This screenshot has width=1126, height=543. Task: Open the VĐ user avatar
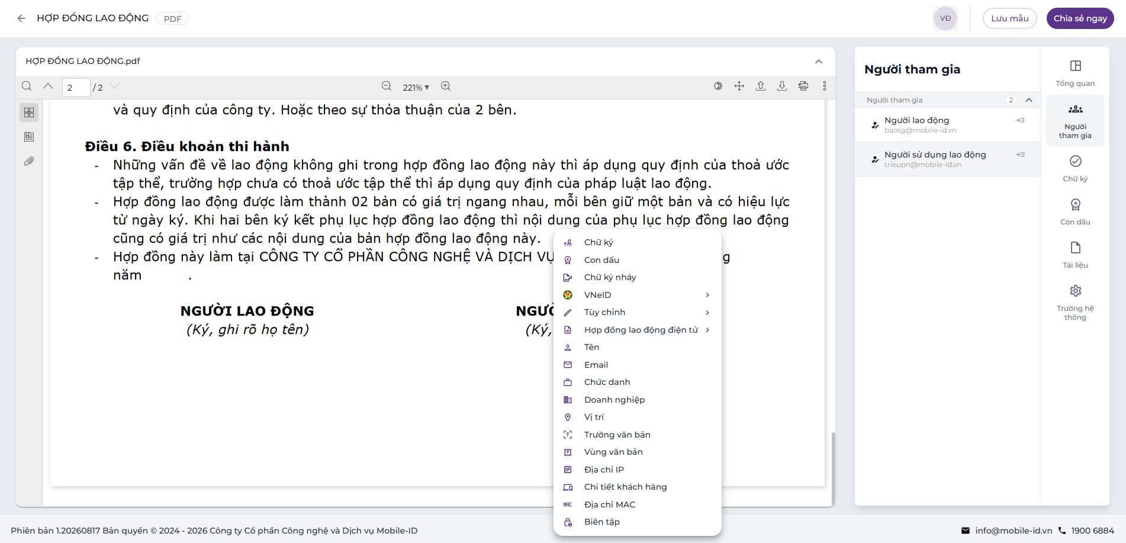pos(945,18)
